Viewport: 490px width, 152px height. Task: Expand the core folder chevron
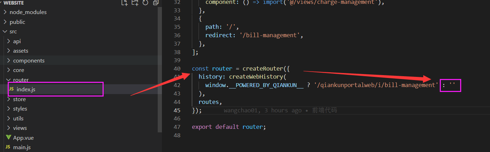click(x=8, y=70)
